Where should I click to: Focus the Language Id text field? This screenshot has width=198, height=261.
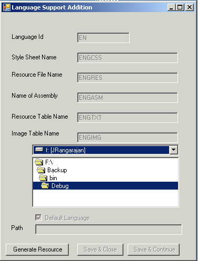(x=103, y=38)
